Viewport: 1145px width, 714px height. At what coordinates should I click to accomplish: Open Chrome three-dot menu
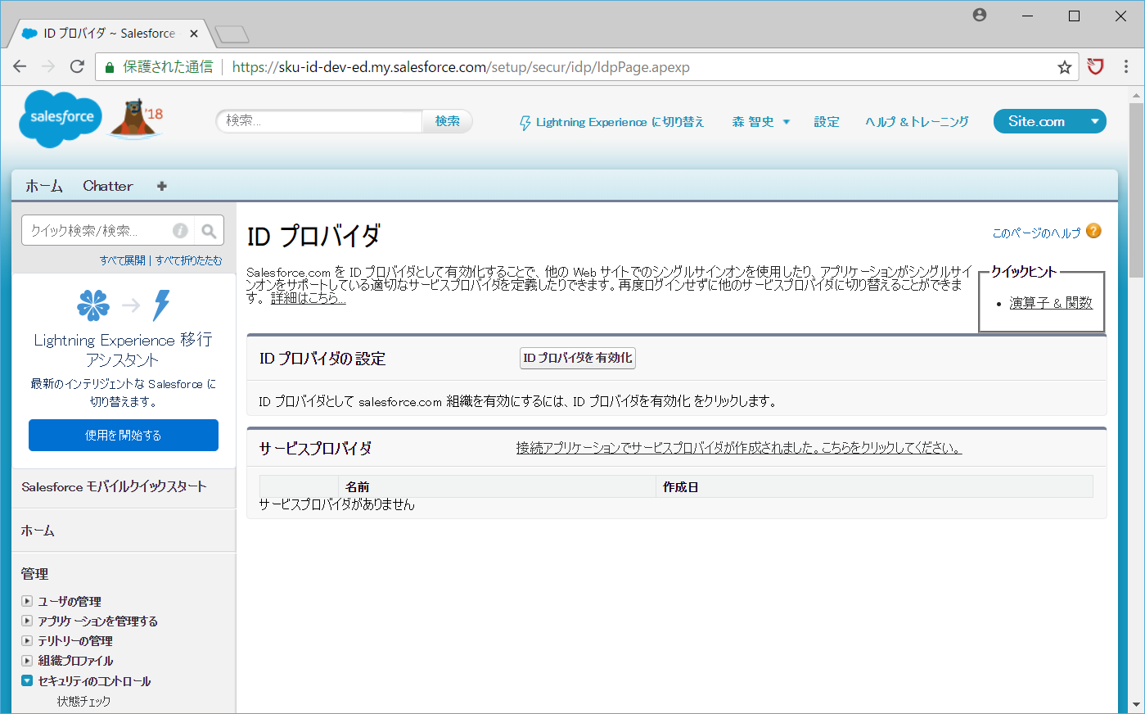[1126, 67]
